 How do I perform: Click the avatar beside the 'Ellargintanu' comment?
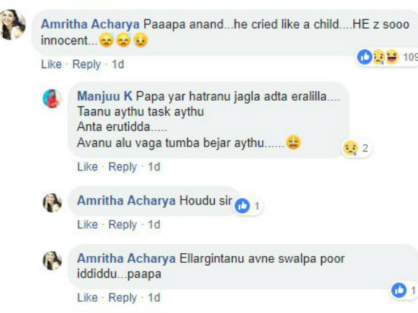[53, 260]
